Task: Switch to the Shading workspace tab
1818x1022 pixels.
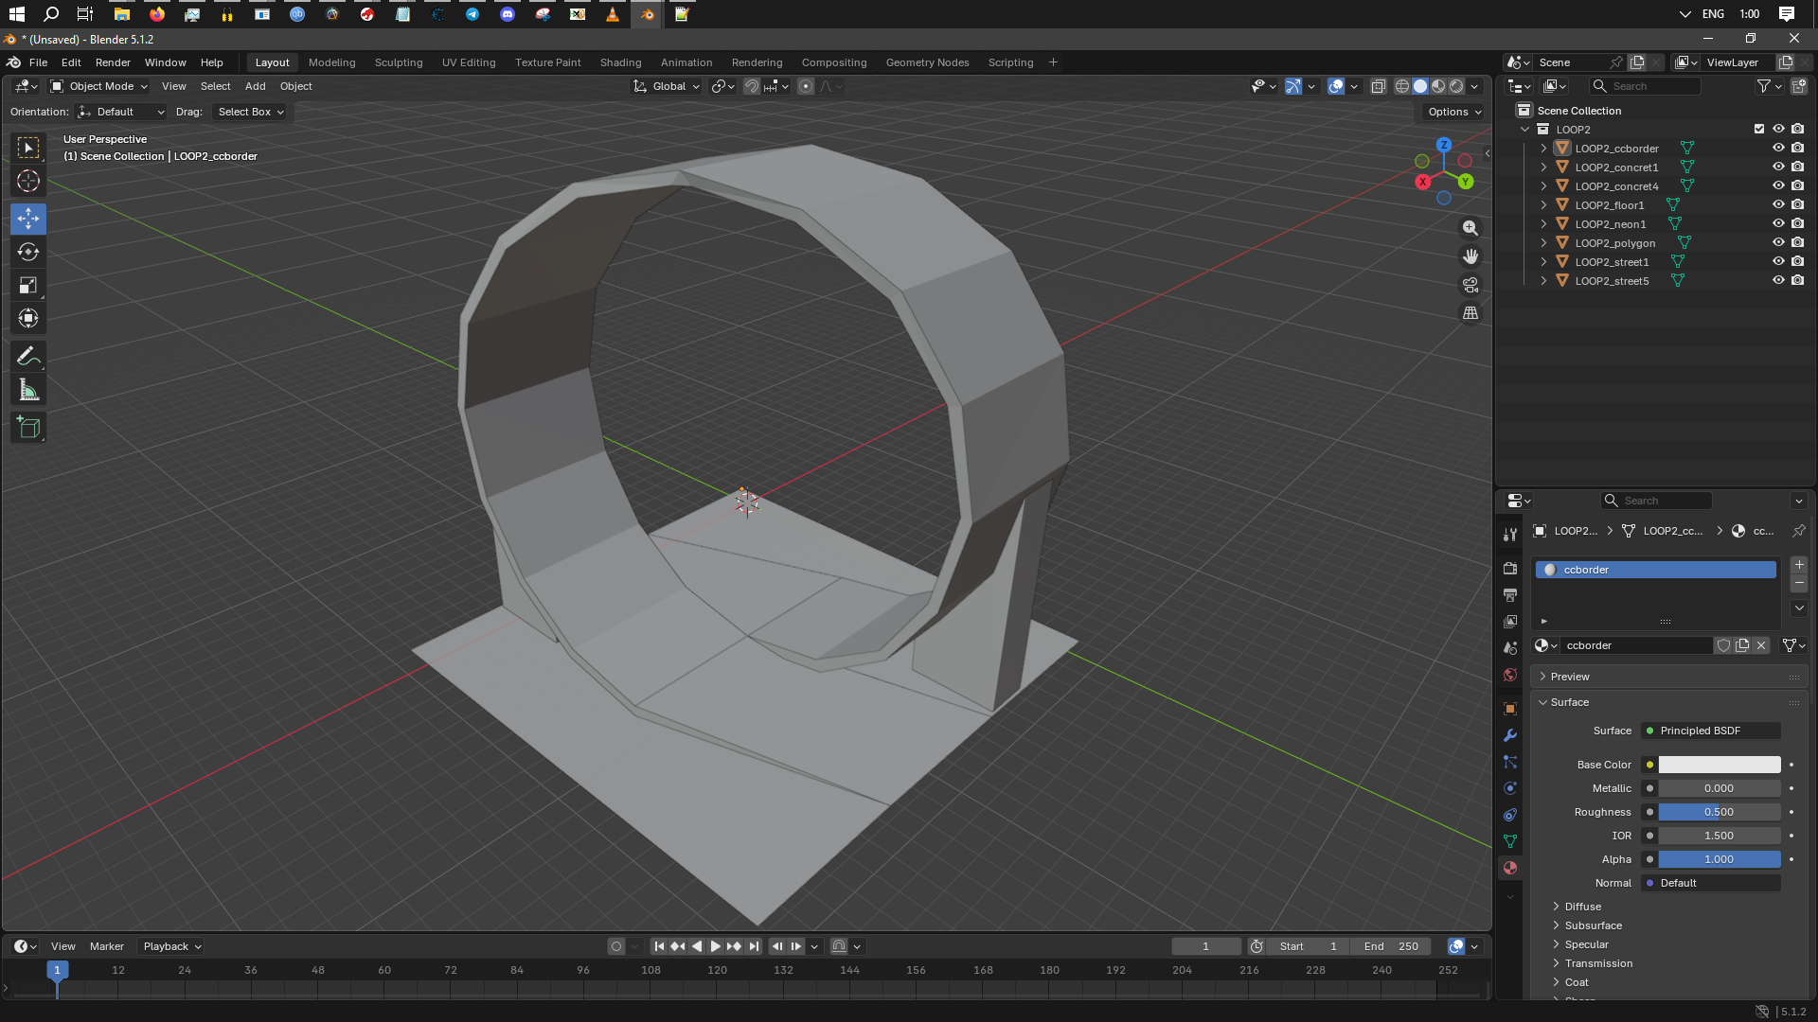Action: (x=620, y=62)
